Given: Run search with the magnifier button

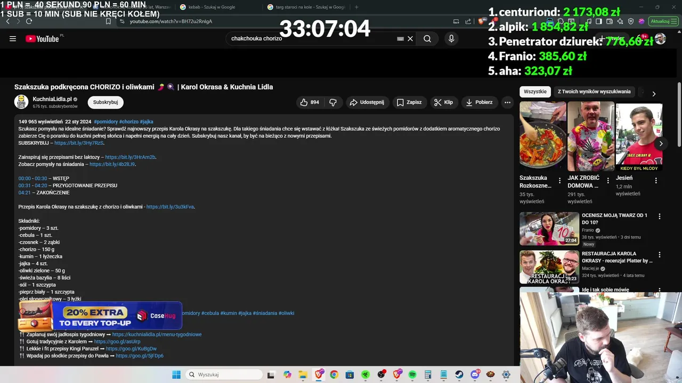Looking at the screenshot, I should click(x=427, y=38).
